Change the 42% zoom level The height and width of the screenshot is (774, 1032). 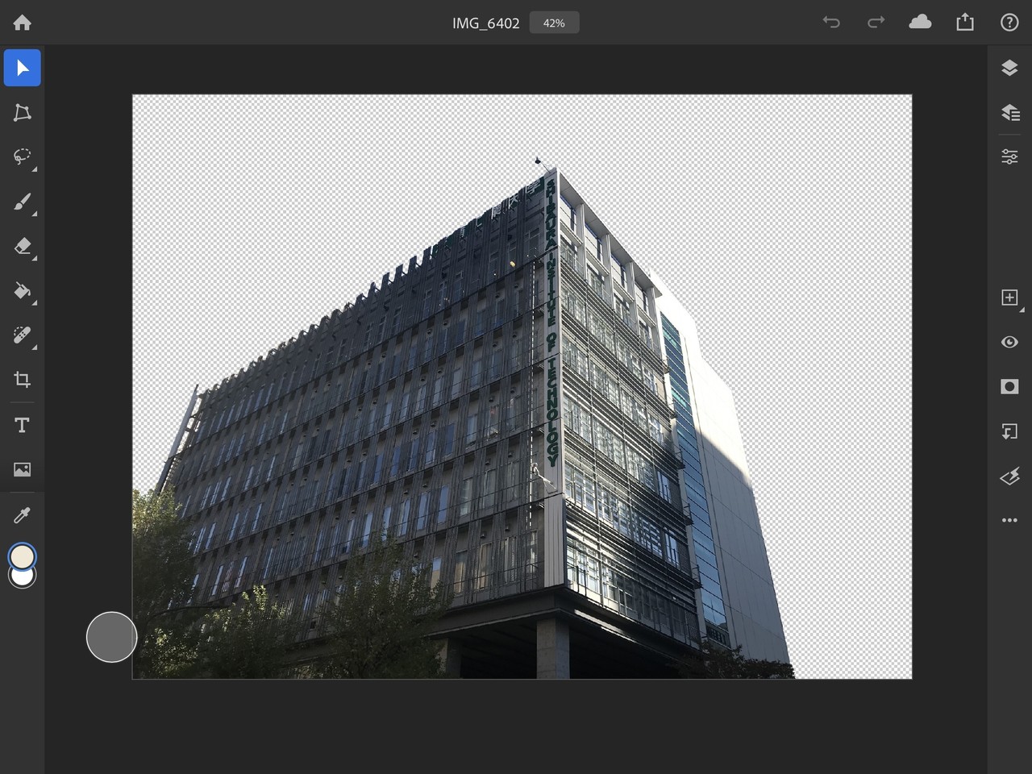tap(554, 23)
